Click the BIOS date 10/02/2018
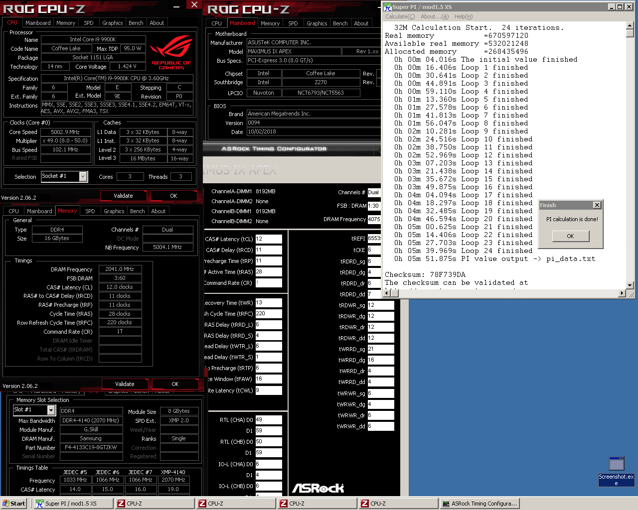 [x=313, y=132]
